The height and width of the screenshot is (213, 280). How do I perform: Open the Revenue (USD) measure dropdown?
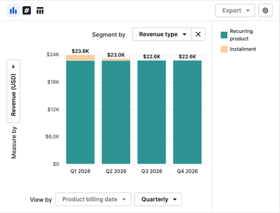[13, 92]
